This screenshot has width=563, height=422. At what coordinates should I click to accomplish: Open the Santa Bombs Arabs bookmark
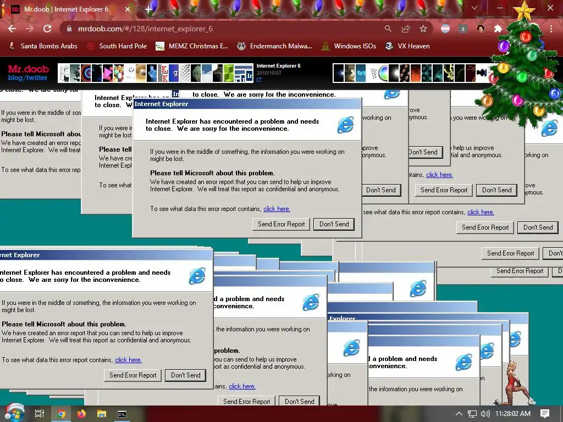click(x=43, y=46)
